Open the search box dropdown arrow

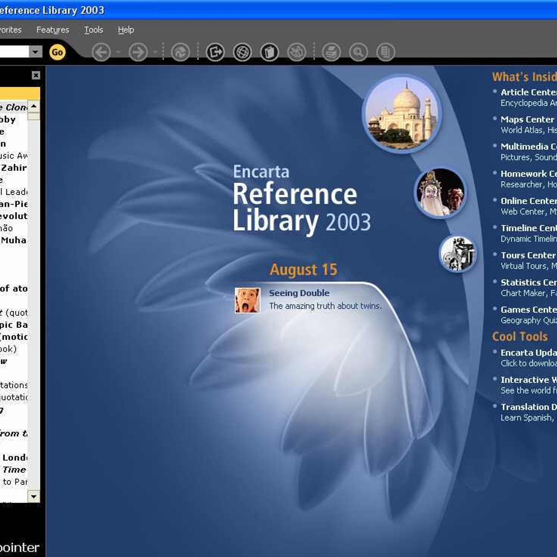(x=35, y=52)
